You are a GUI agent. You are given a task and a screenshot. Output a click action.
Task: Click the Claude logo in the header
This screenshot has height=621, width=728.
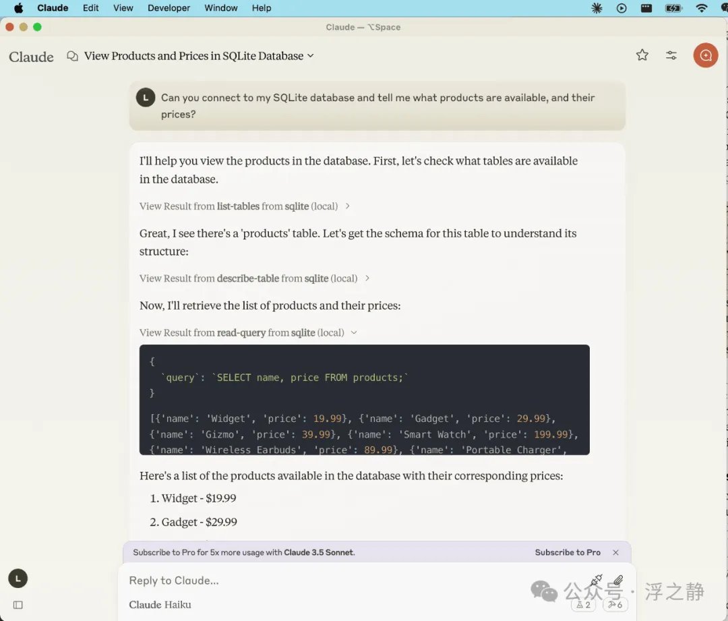point(31,57)
